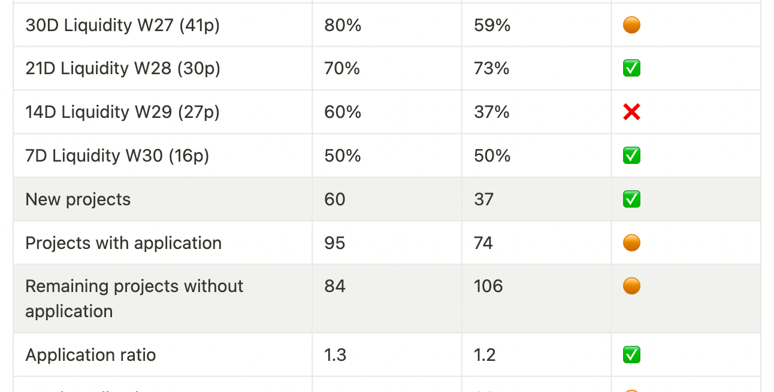Select the "30D Liquidity W27 (41p)" cell
Image resolution: width=774 pixels, height=392 pixels.
pos(122,25)
